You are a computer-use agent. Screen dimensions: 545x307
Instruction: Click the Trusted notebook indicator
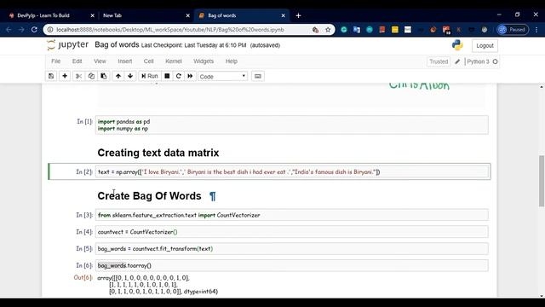[x=439, y=61]
